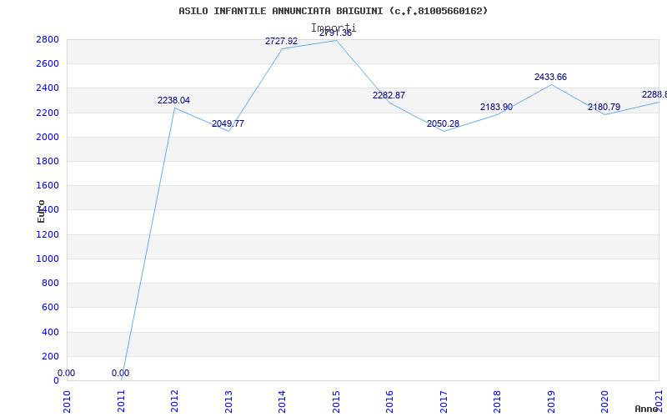Click x-axis year 2019
667x417 pixels.
551,401
